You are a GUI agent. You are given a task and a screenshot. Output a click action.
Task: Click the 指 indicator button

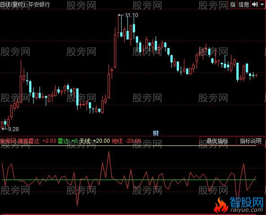[232, 4]
